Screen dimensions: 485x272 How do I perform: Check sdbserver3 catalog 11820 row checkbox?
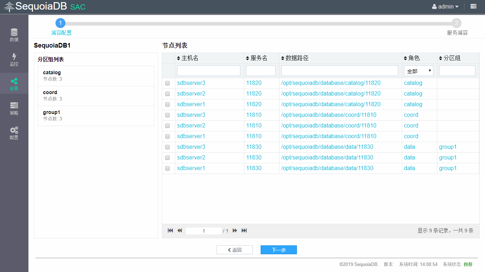coord(167,83)
